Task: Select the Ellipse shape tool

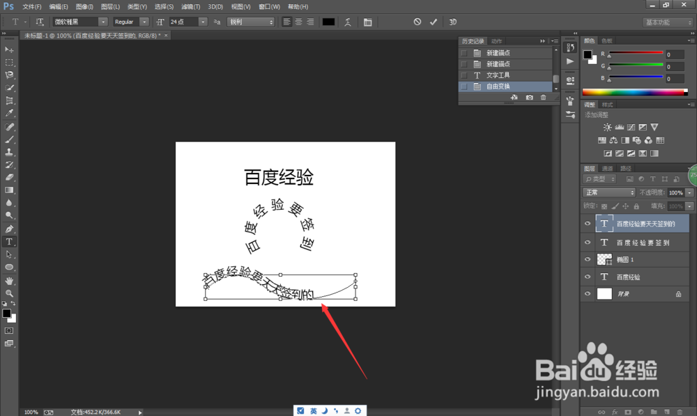Action: click(9, 267)
